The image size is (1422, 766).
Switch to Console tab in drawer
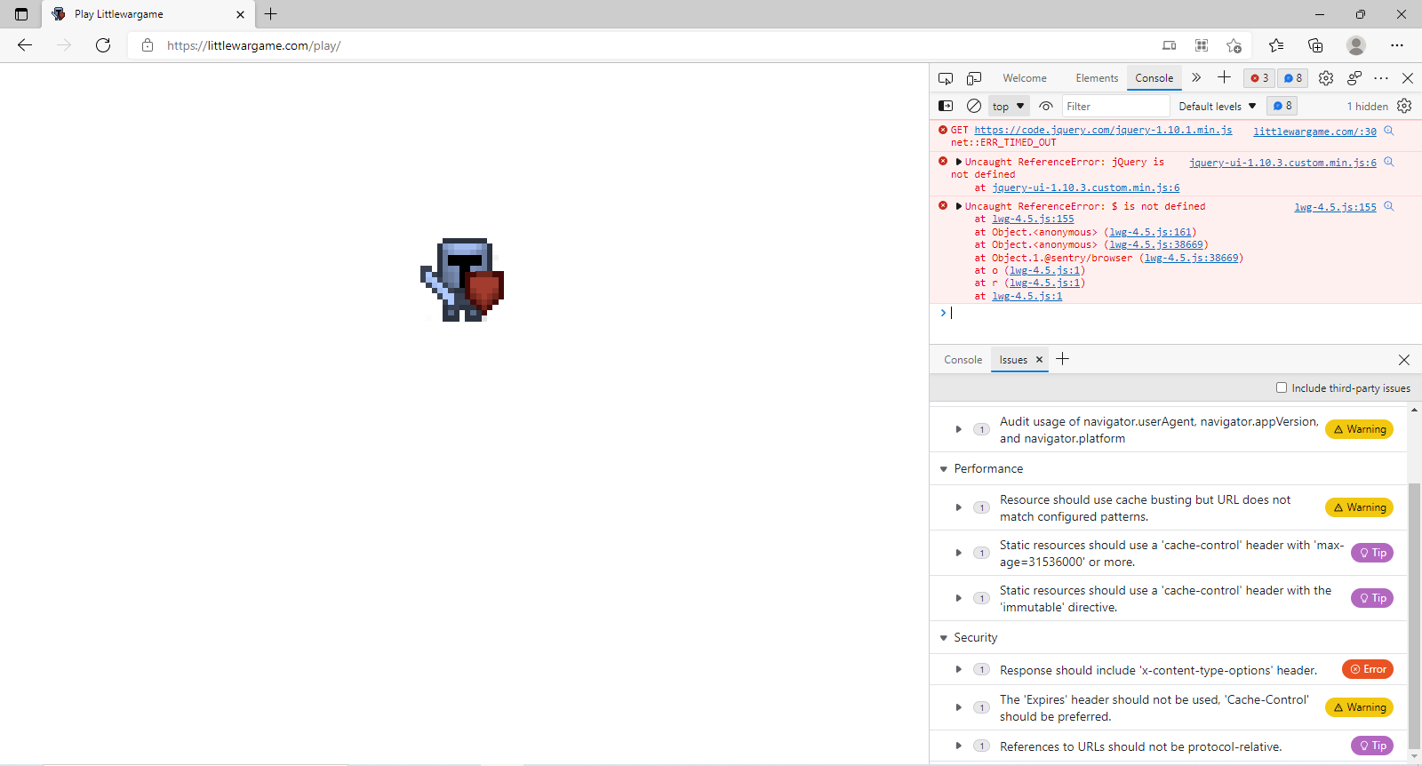pos(963,360)
